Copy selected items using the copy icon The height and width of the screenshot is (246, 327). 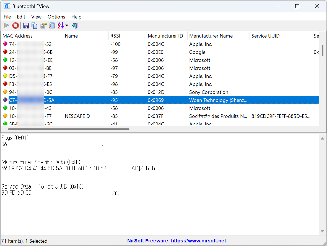(35, 25)
